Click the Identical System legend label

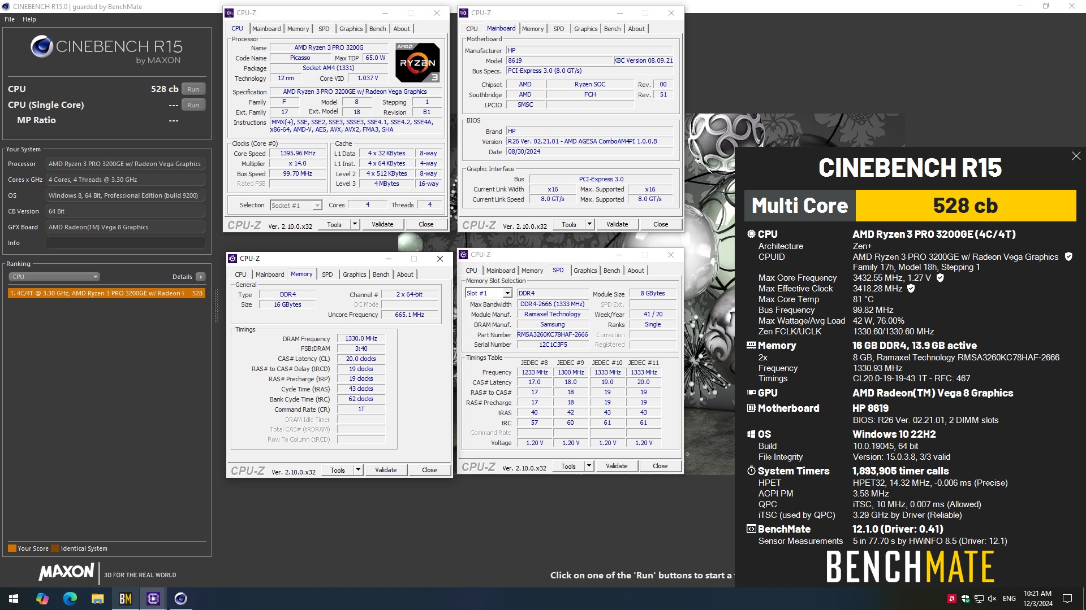coord(84,548)
